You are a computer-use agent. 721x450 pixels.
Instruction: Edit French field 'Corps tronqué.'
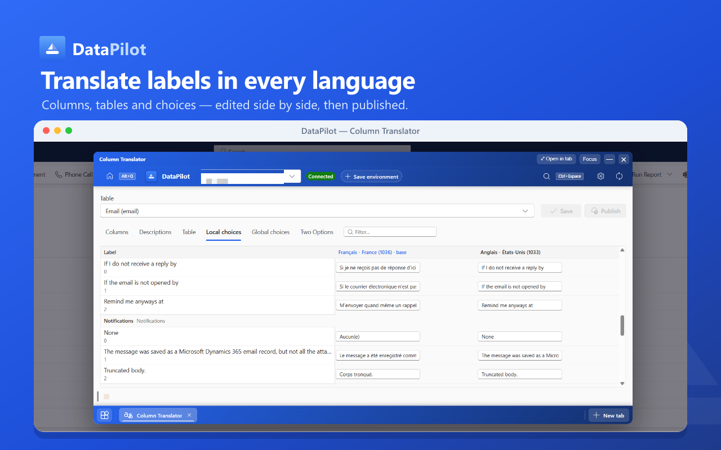378,374
